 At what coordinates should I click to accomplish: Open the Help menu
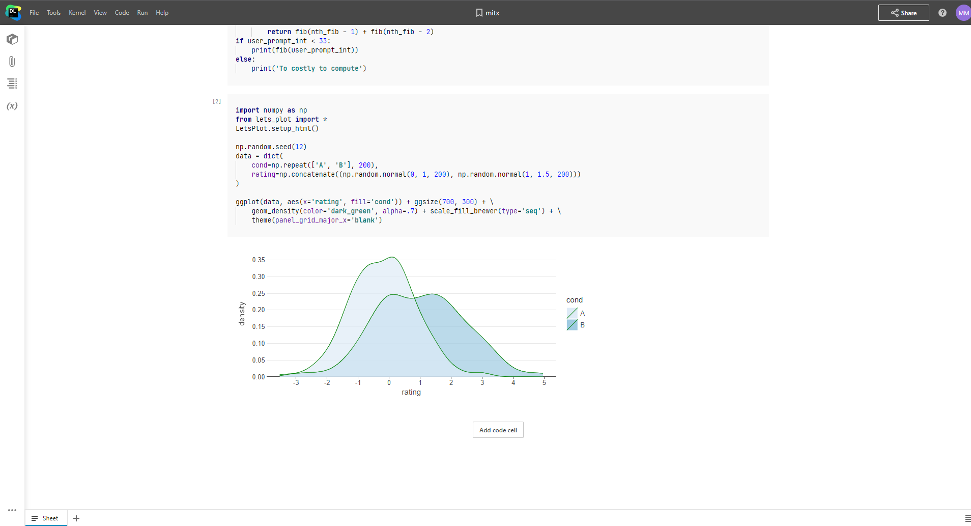162,13
